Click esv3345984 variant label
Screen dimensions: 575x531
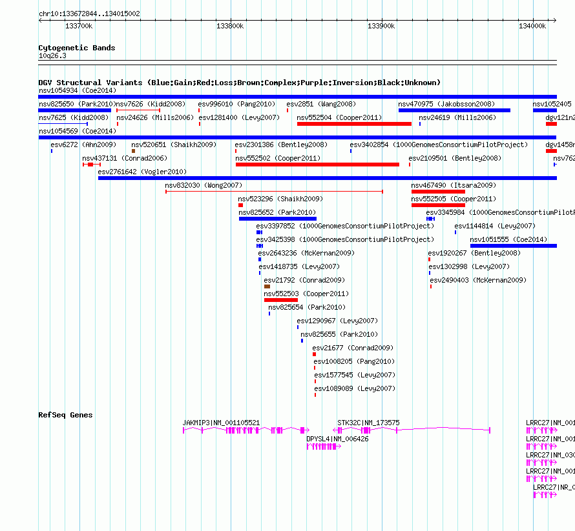point(500,212)
